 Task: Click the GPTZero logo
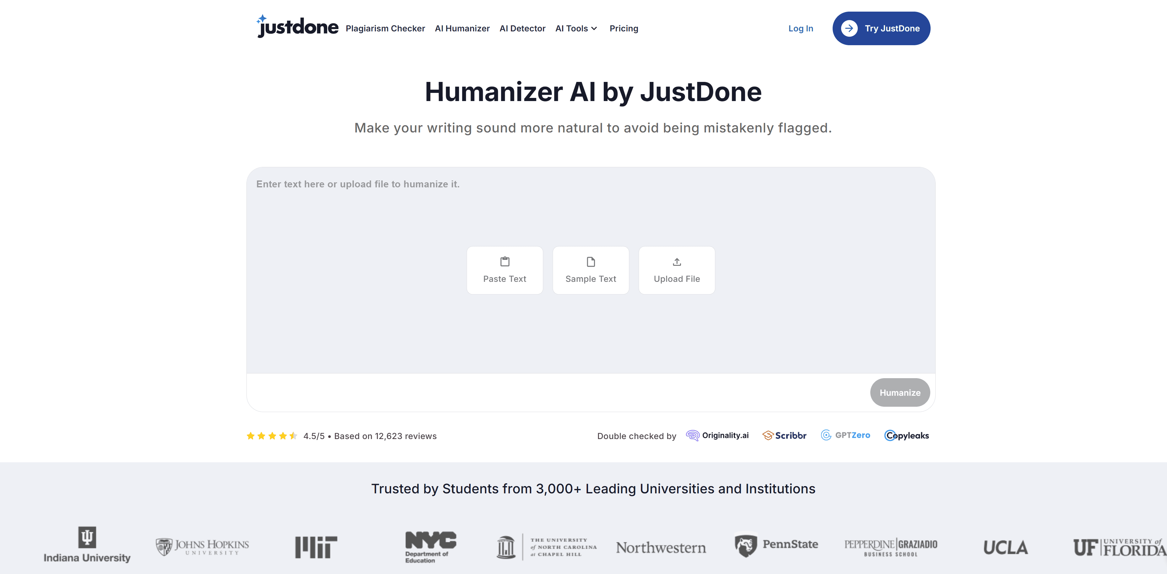[x=846, y=436]
